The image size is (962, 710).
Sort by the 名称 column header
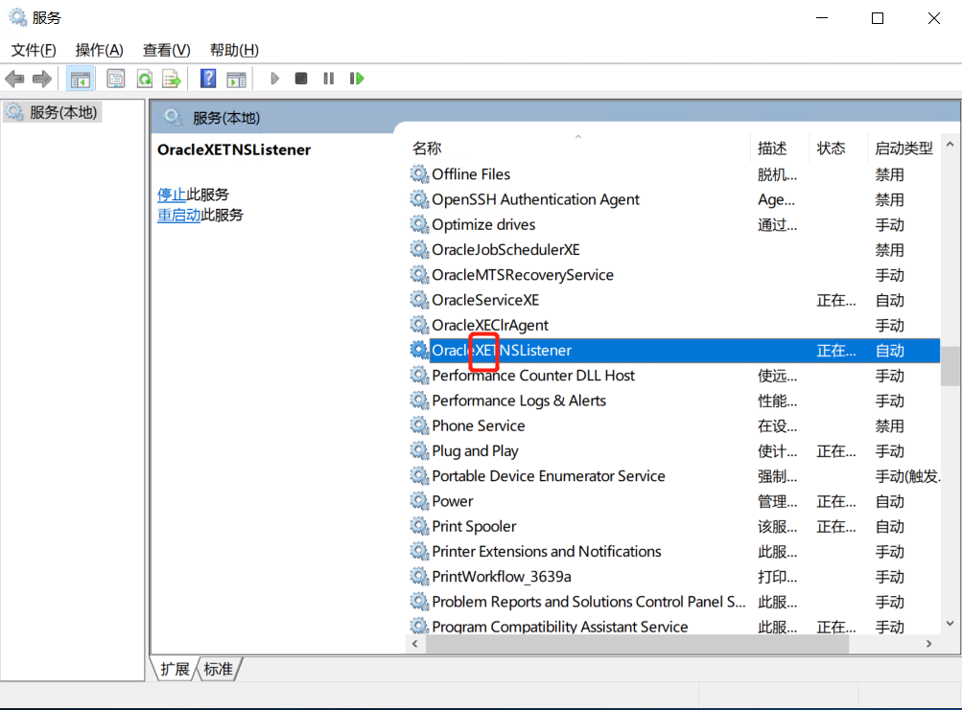[x=426, y=148]
